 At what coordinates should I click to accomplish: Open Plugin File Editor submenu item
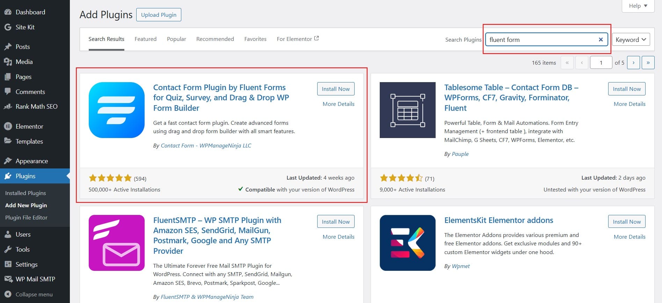tap(26, 217)
